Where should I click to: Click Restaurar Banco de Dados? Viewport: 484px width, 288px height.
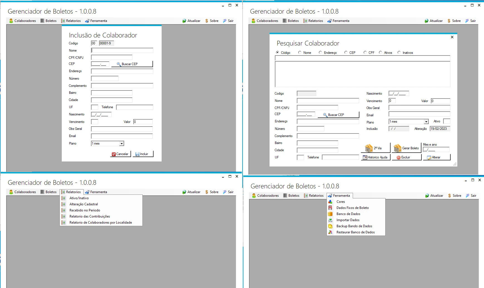[355, 232]
